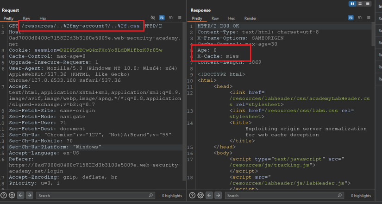The width and height of the screenshot is (382, 204).
Task: Click the session cookie value text
Action: (x=111, y=50)
